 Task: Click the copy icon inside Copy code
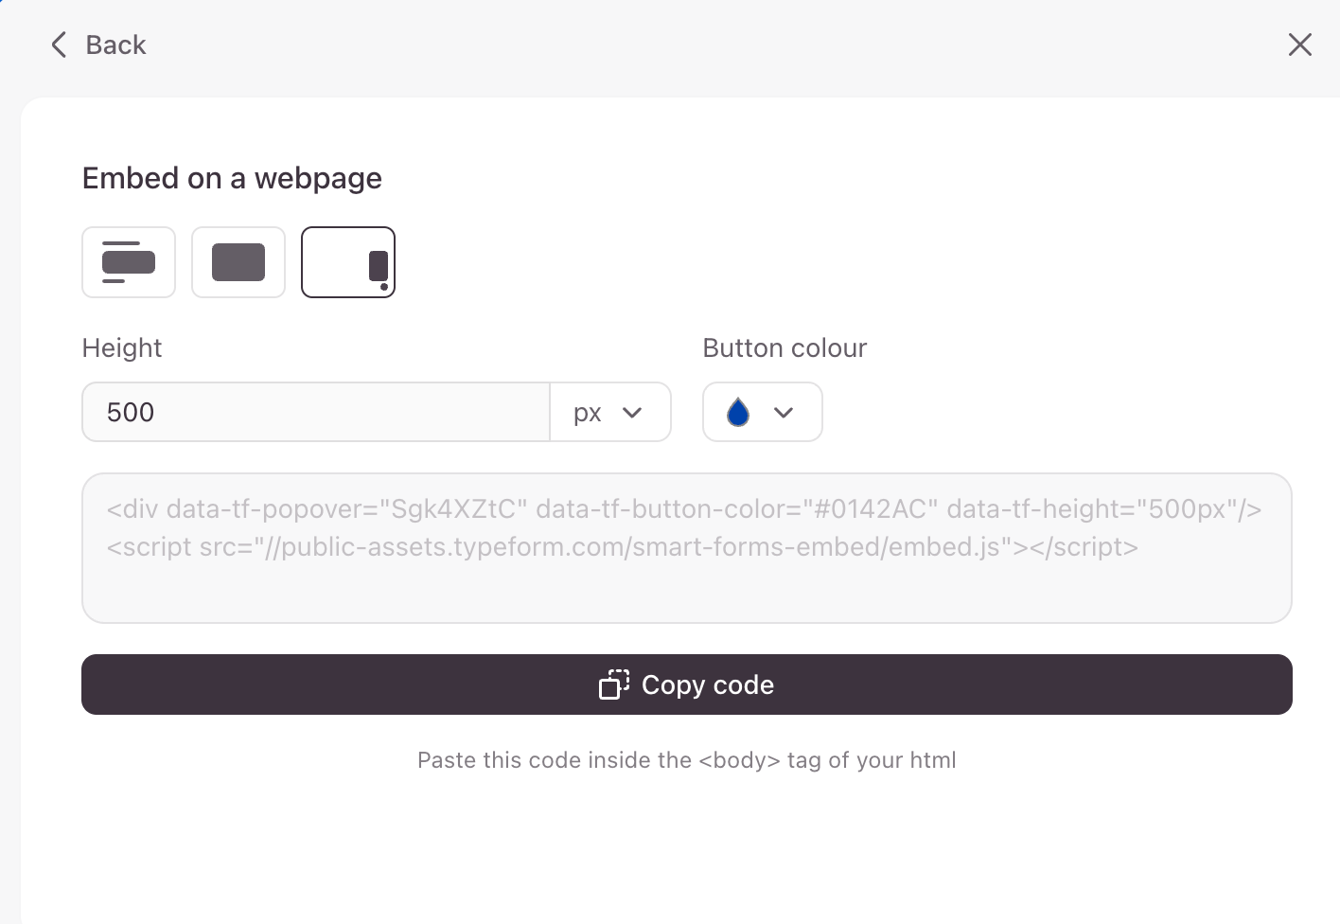(613, 684)
